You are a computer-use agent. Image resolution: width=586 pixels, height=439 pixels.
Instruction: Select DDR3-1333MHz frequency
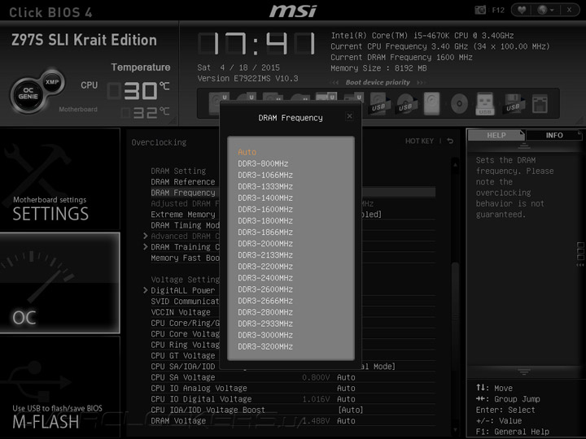pyautogui.click(x=265, y=186)
